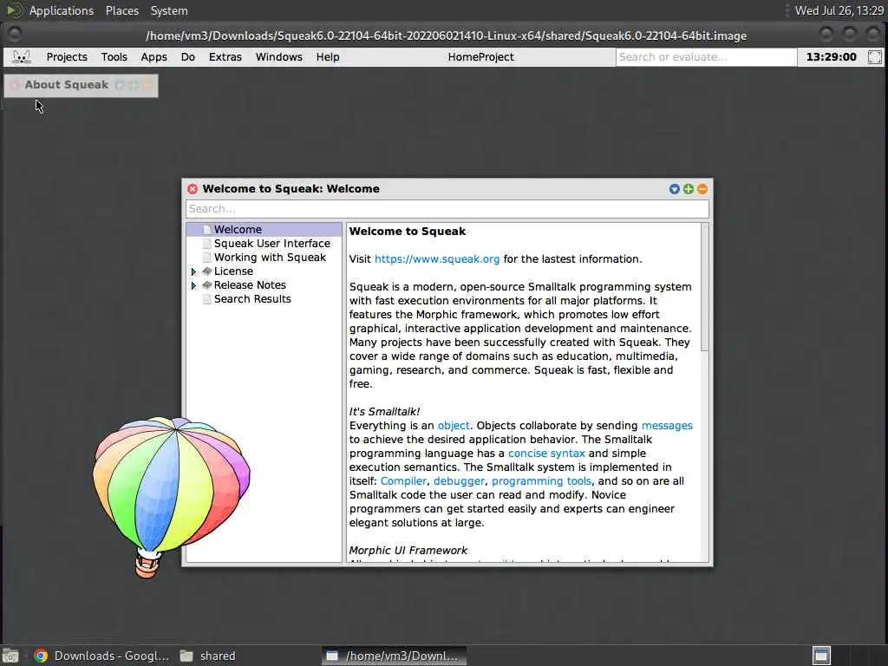Image resolution: width=888 pixels, height=666 pixels.
Task: Click the License book icon
Action: click(x=207, y=271)
